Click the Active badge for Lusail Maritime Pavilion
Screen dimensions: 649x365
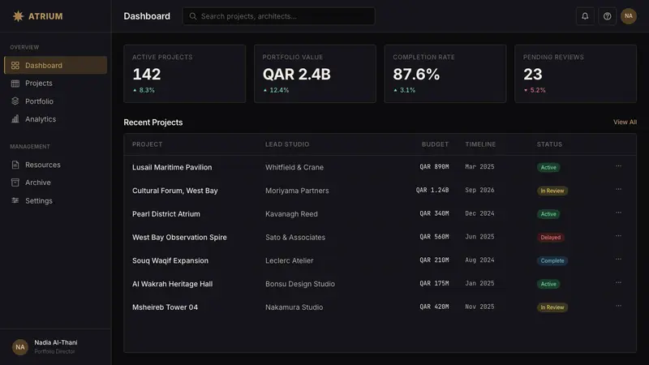[x=548, y=167]
